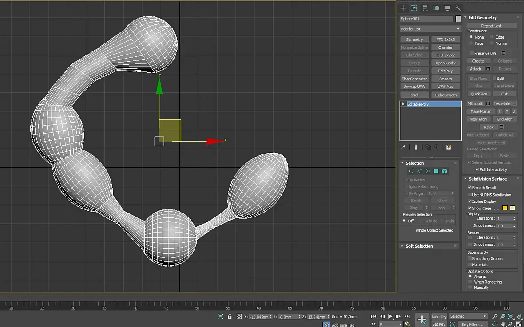Select the Edge constraint radio button
The height and width of the screenshot is (327, 524).
pyautogui.click(x=492, y=37)
